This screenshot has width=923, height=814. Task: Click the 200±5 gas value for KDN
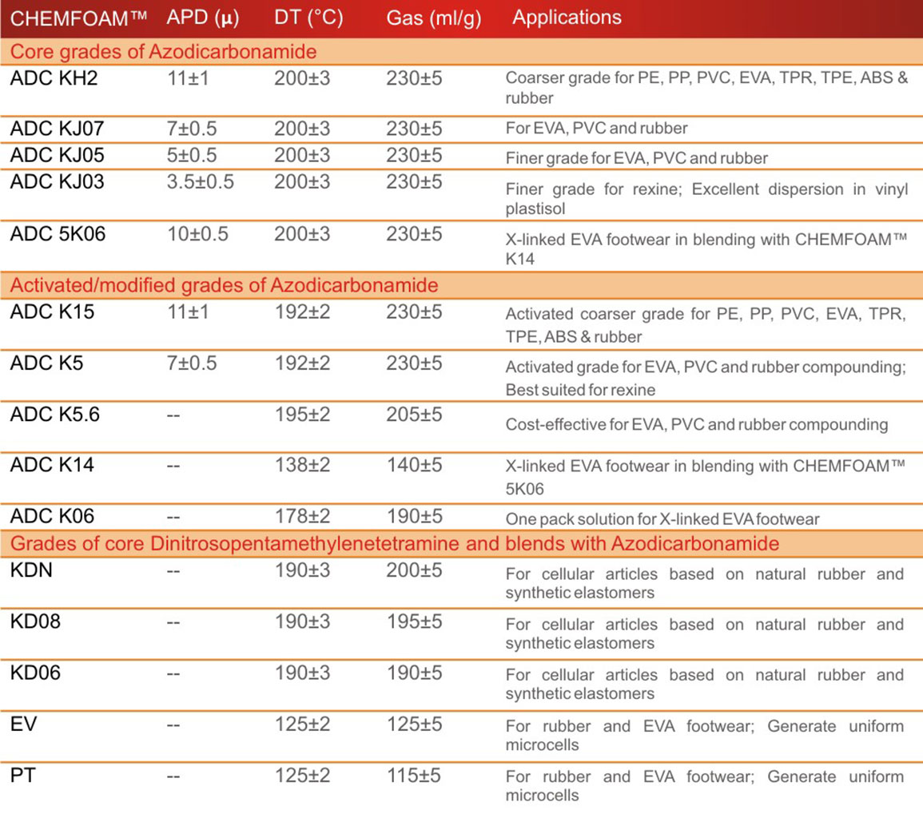[x=414, y=570]
